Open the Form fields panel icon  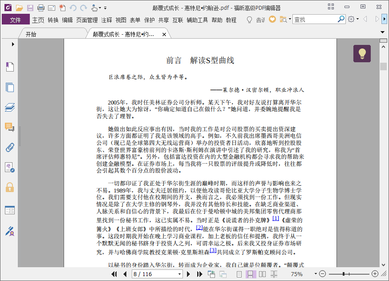pyautogui.click(x=10, y=210)
